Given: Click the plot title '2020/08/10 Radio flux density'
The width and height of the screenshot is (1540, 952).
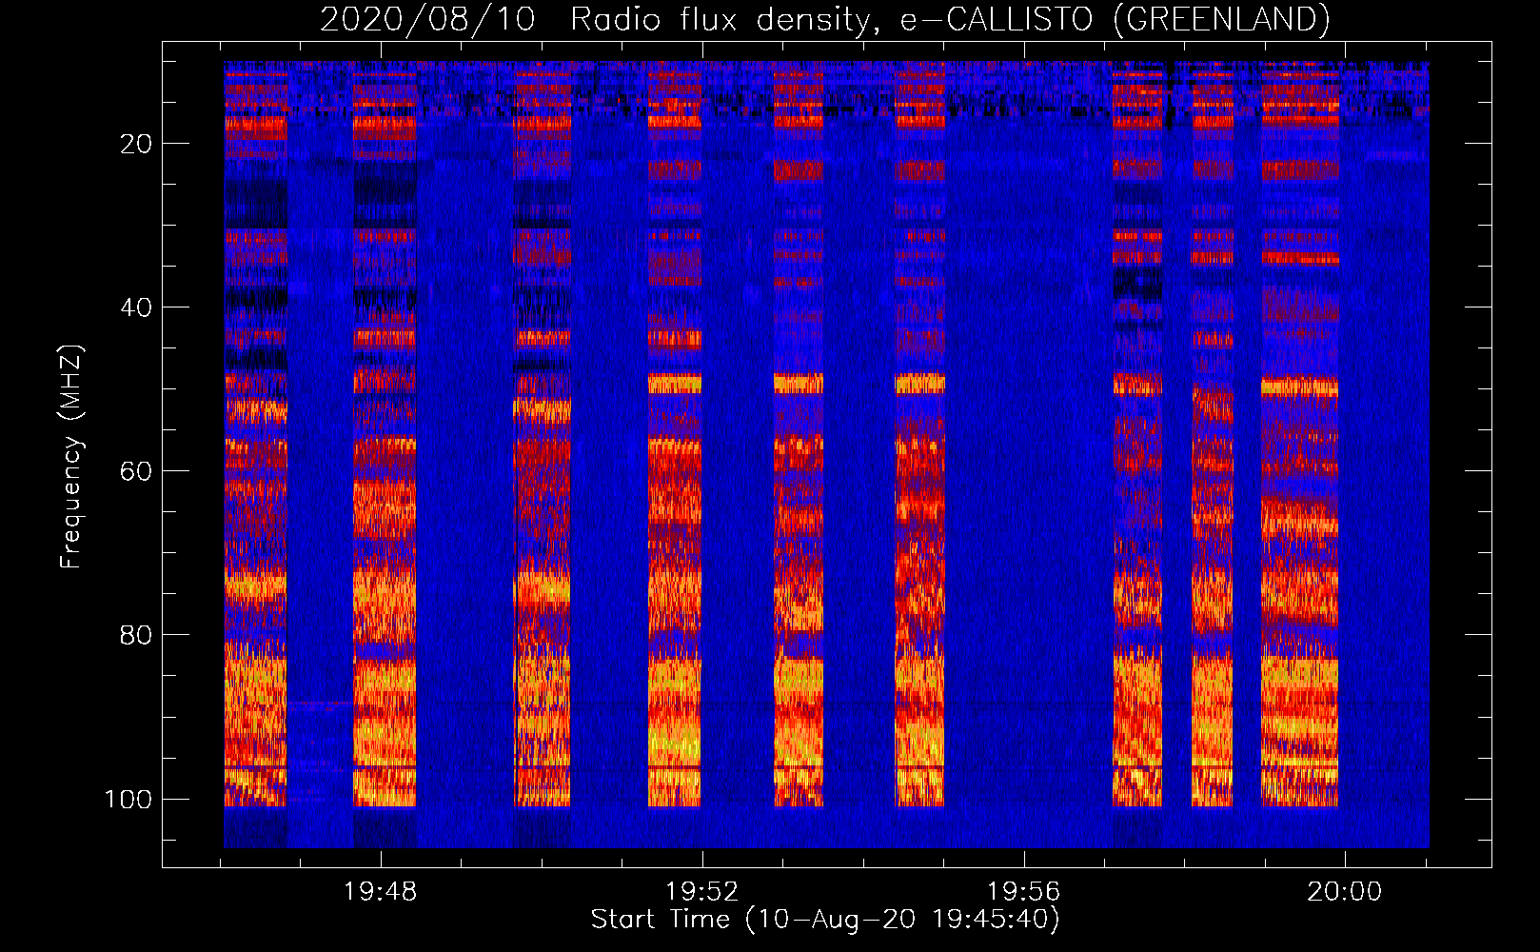Looking at the screenshot, I should (824, 19).
